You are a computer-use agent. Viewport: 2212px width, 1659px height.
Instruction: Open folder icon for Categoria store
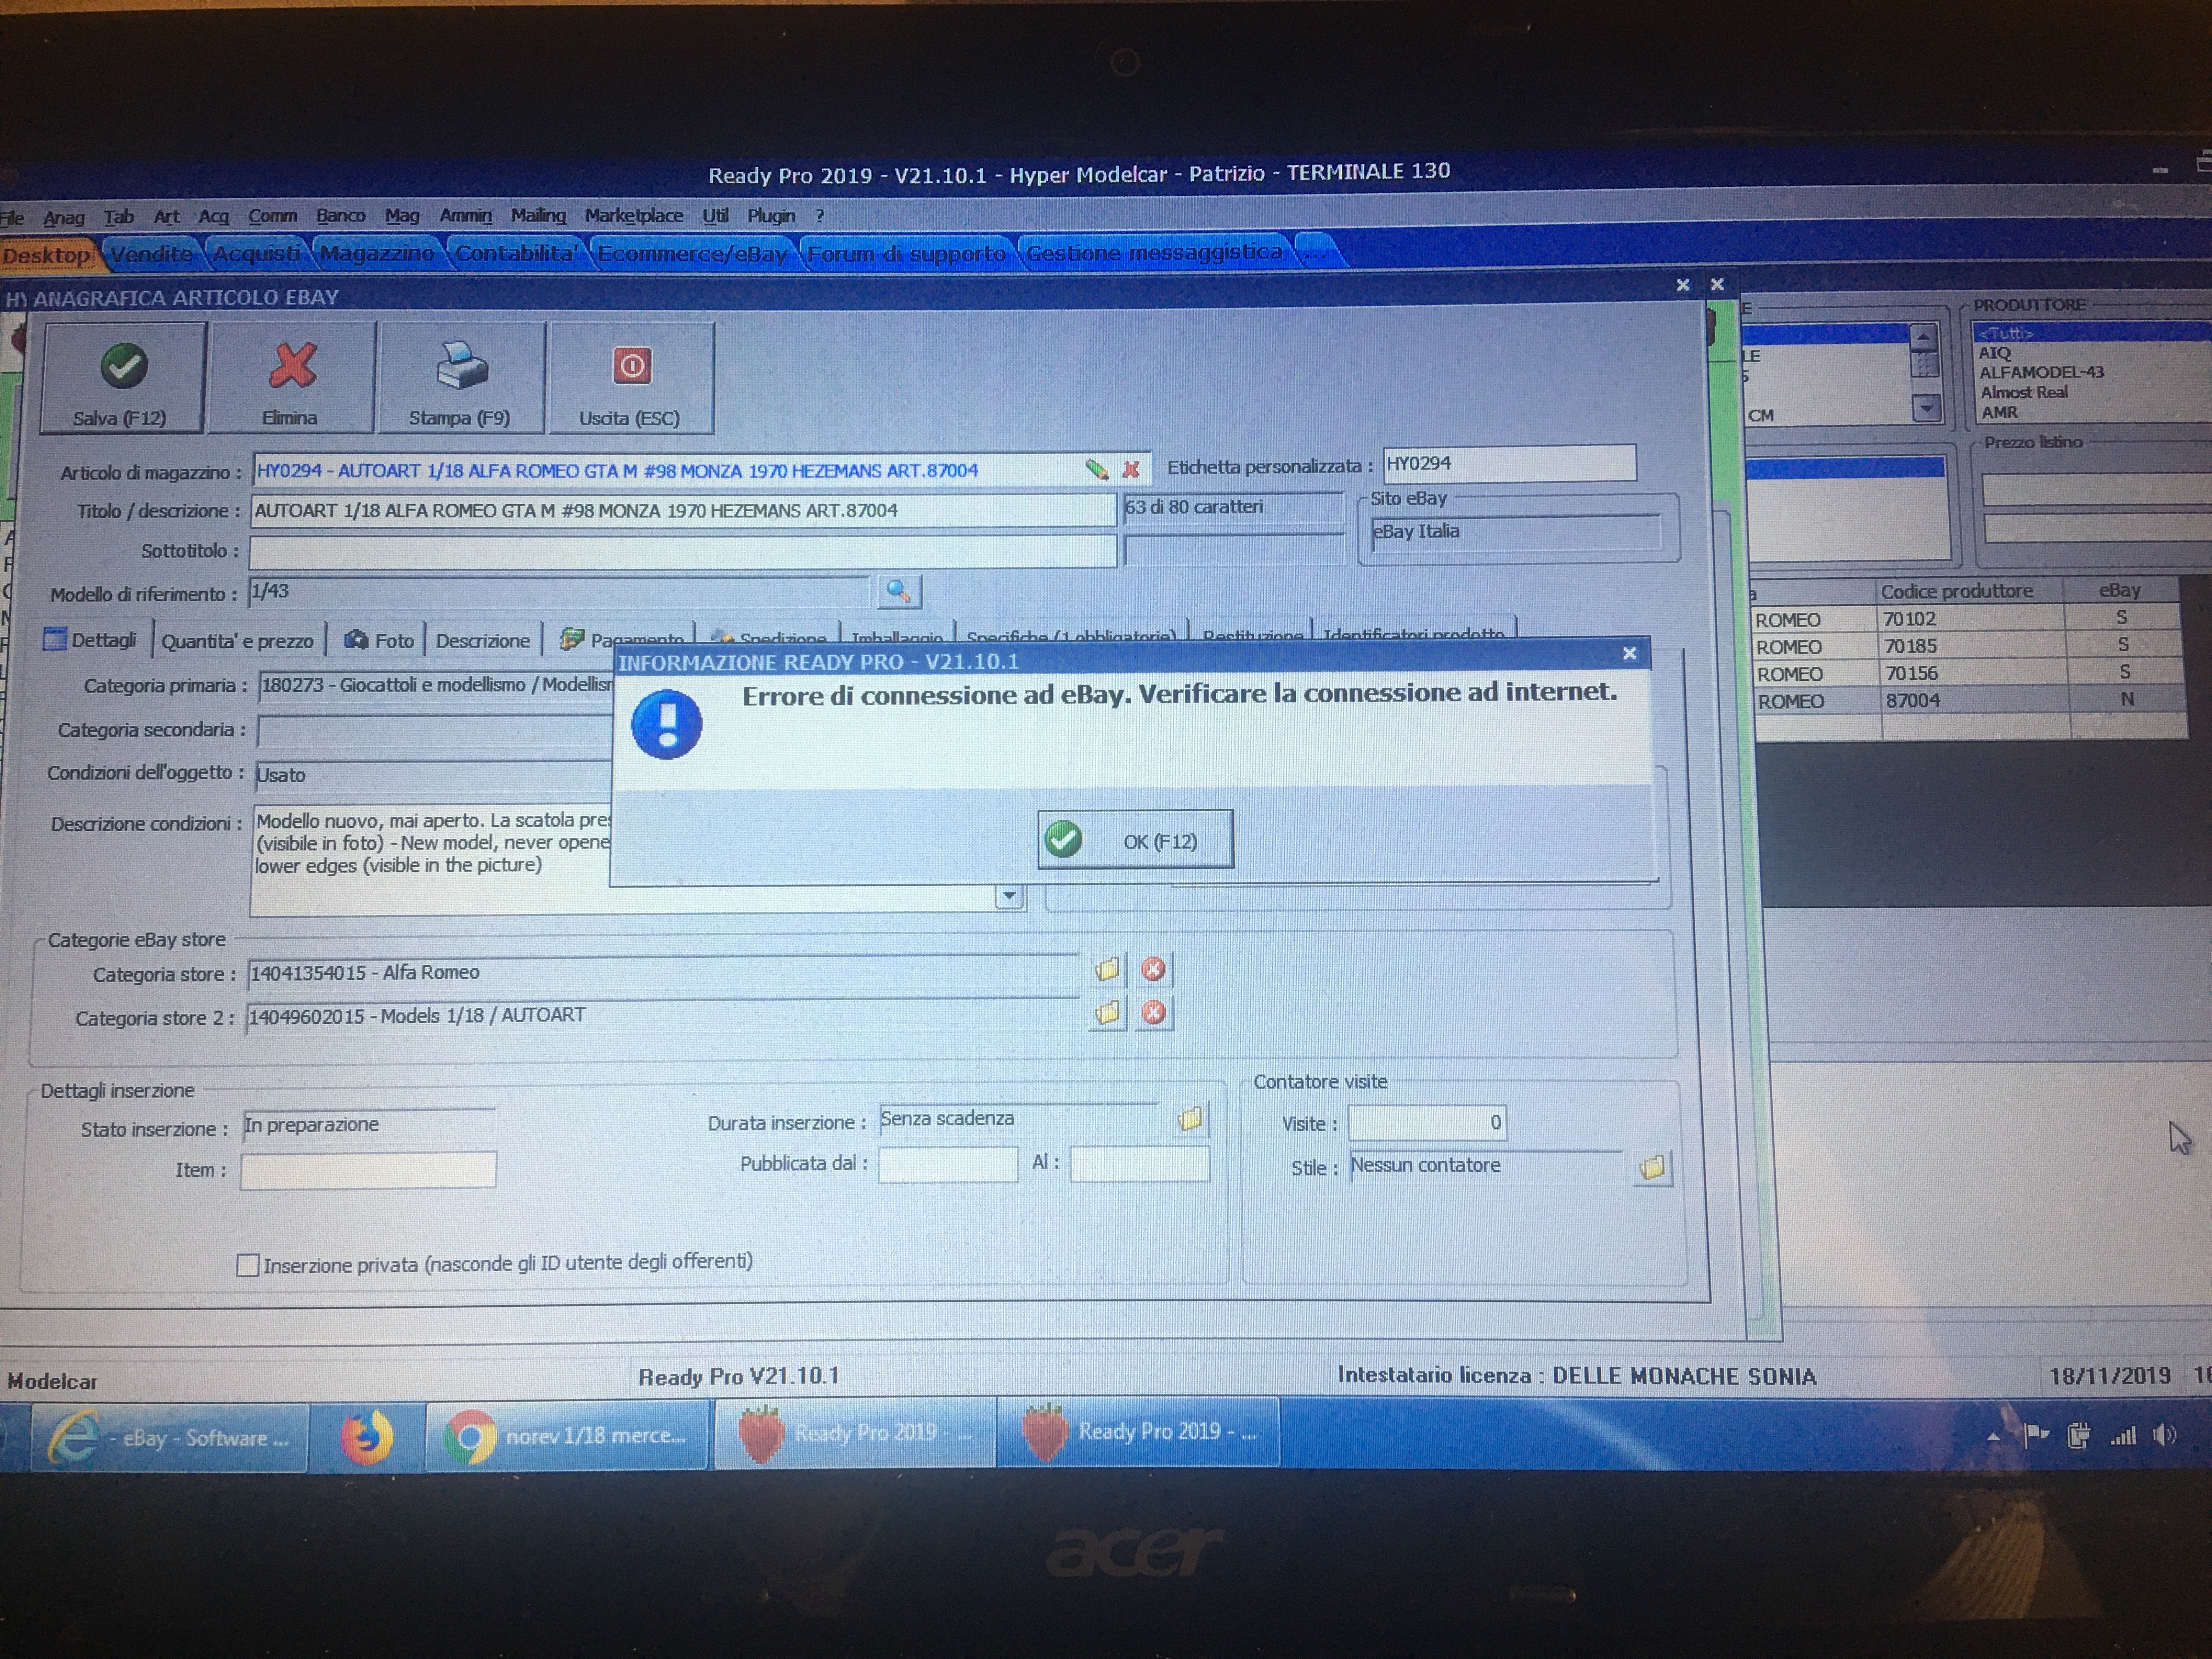(1107, 969)
